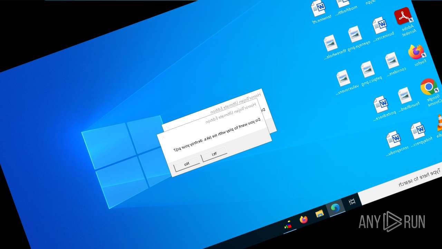Open Microsoft Edge from the taskbar

tap(335, 208)
